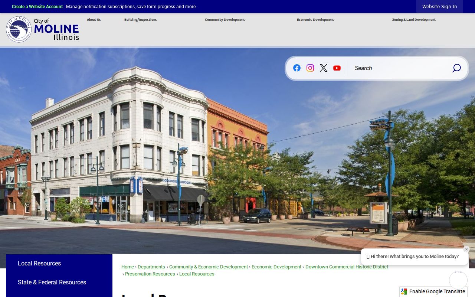475x297 pixels.
Task: Open Community & Economic Development breadcrumb
Action: point(209,267)
